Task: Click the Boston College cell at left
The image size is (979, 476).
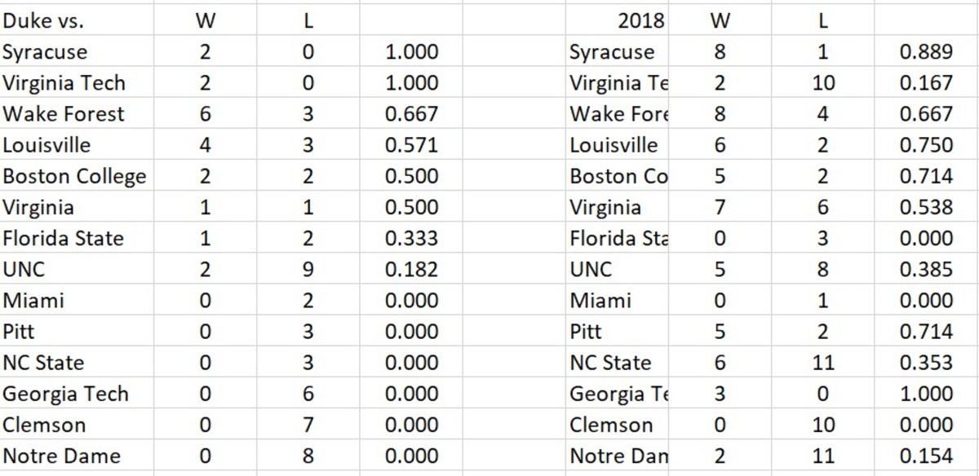Action: [x=74, y=176]
